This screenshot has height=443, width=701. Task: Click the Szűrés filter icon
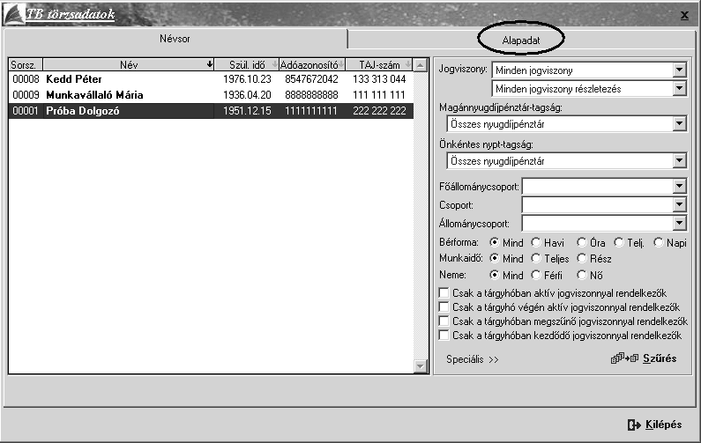[x=624, y=358]
